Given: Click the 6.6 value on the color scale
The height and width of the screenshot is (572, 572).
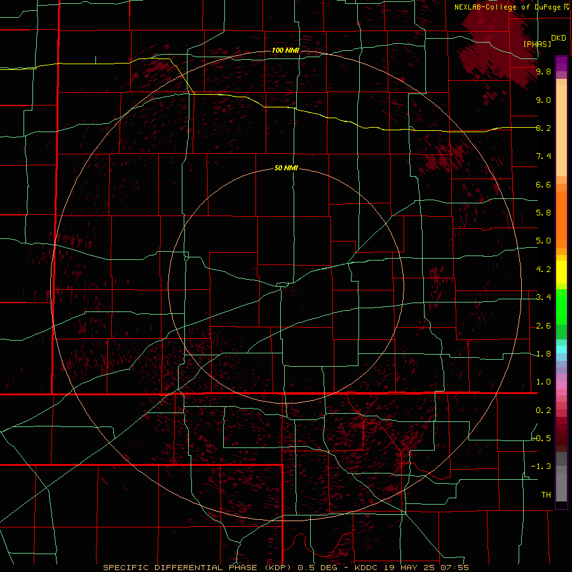Looking at the screenshot, I should tap(543, 184).
